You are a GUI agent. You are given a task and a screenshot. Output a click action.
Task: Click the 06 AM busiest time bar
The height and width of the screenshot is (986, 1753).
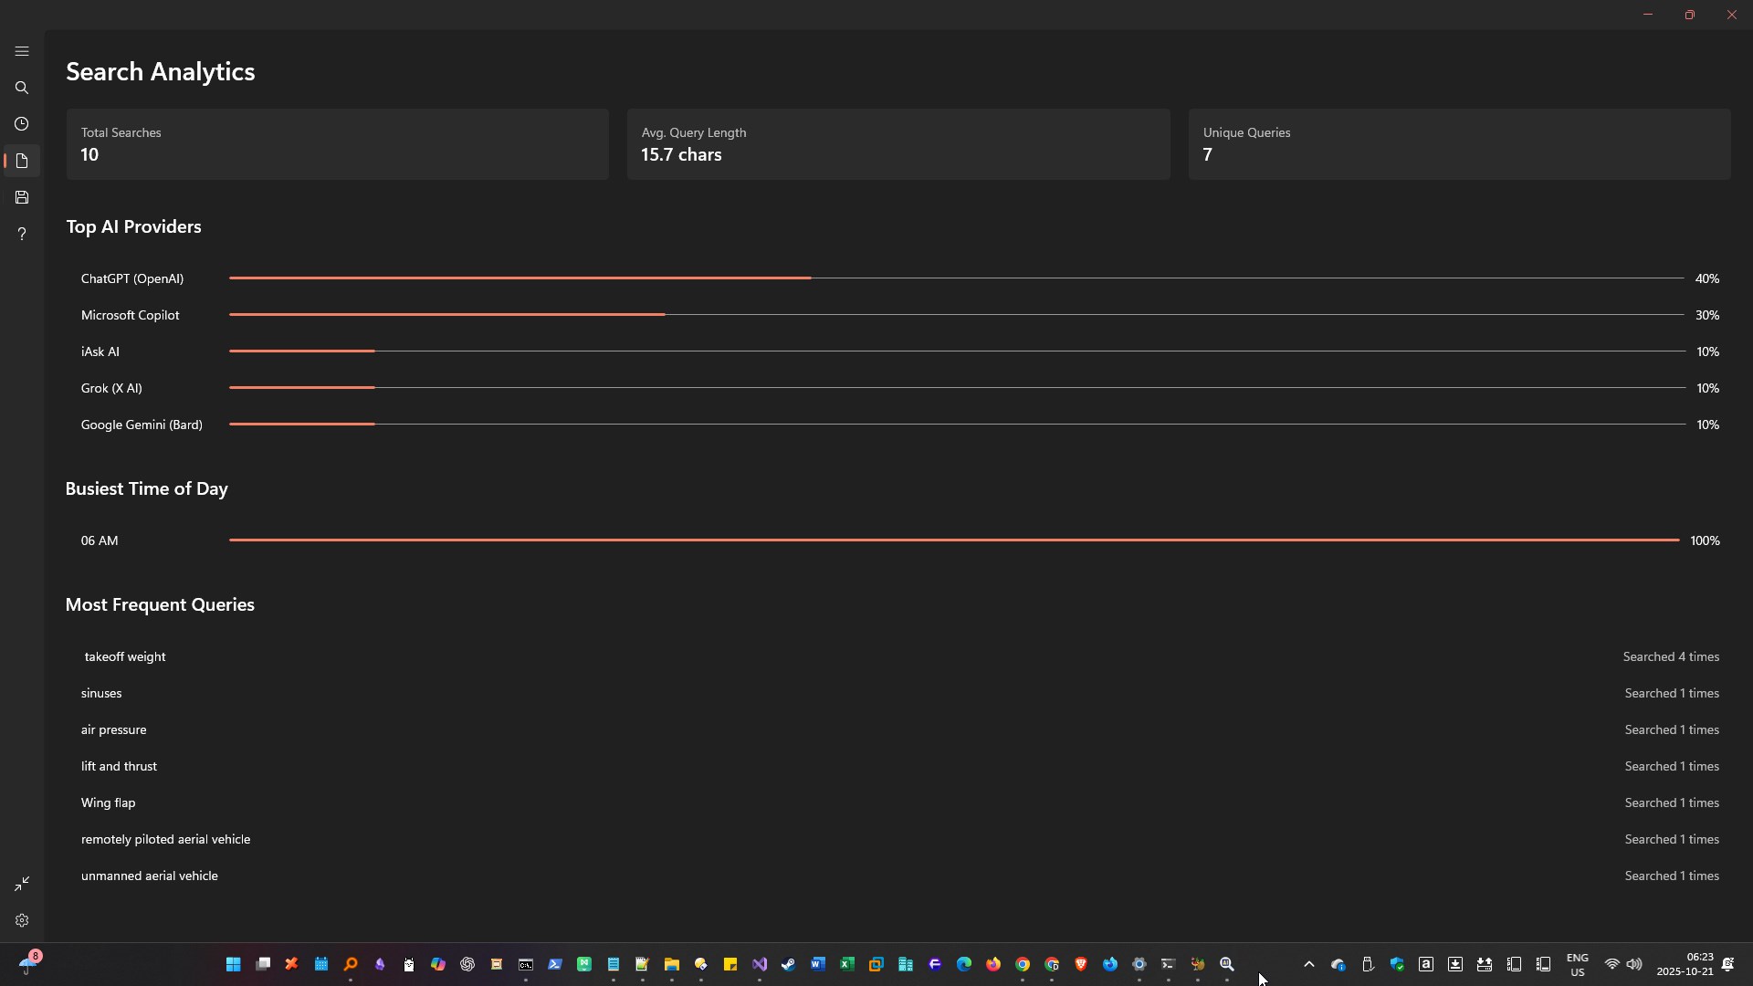(953, 540)
